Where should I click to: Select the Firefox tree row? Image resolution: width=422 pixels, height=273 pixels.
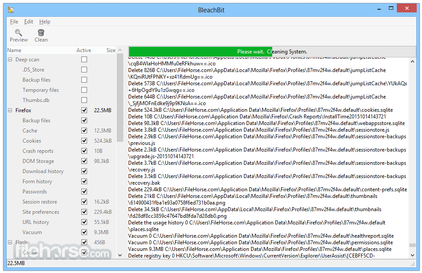coord(61,110)
